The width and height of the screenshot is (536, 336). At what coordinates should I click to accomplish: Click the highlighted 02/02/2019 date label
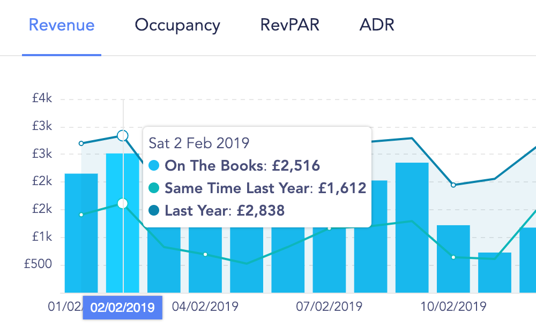tap(122, 308)
